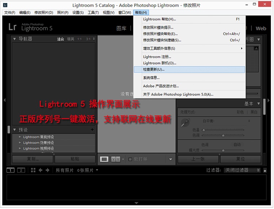Open before/after view options dropdown arrow

[123, 159]
